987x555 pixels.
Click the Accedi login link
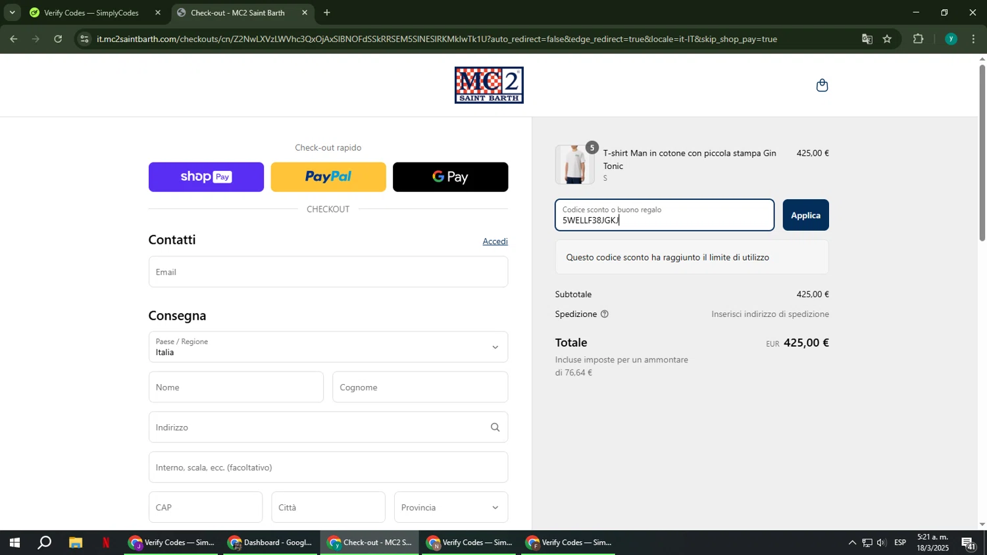(495, 241)
